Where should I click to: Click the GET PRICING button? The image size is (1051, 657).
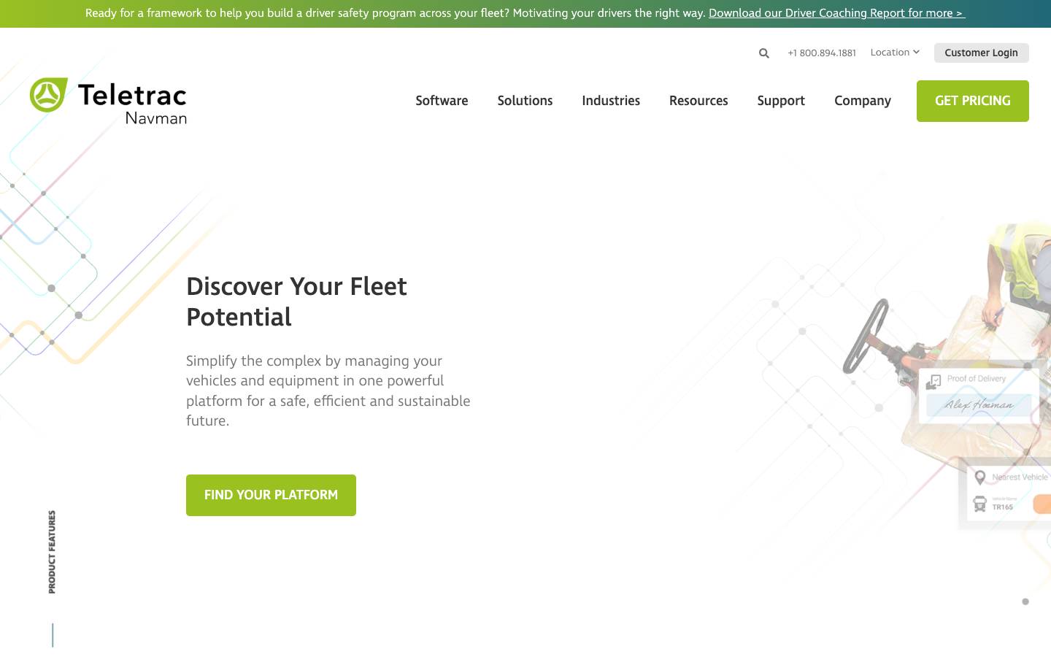click(973, 101)
